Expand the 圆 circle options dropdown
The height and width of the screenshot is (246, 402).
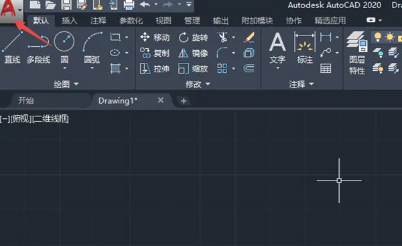[x=64, y=68]
